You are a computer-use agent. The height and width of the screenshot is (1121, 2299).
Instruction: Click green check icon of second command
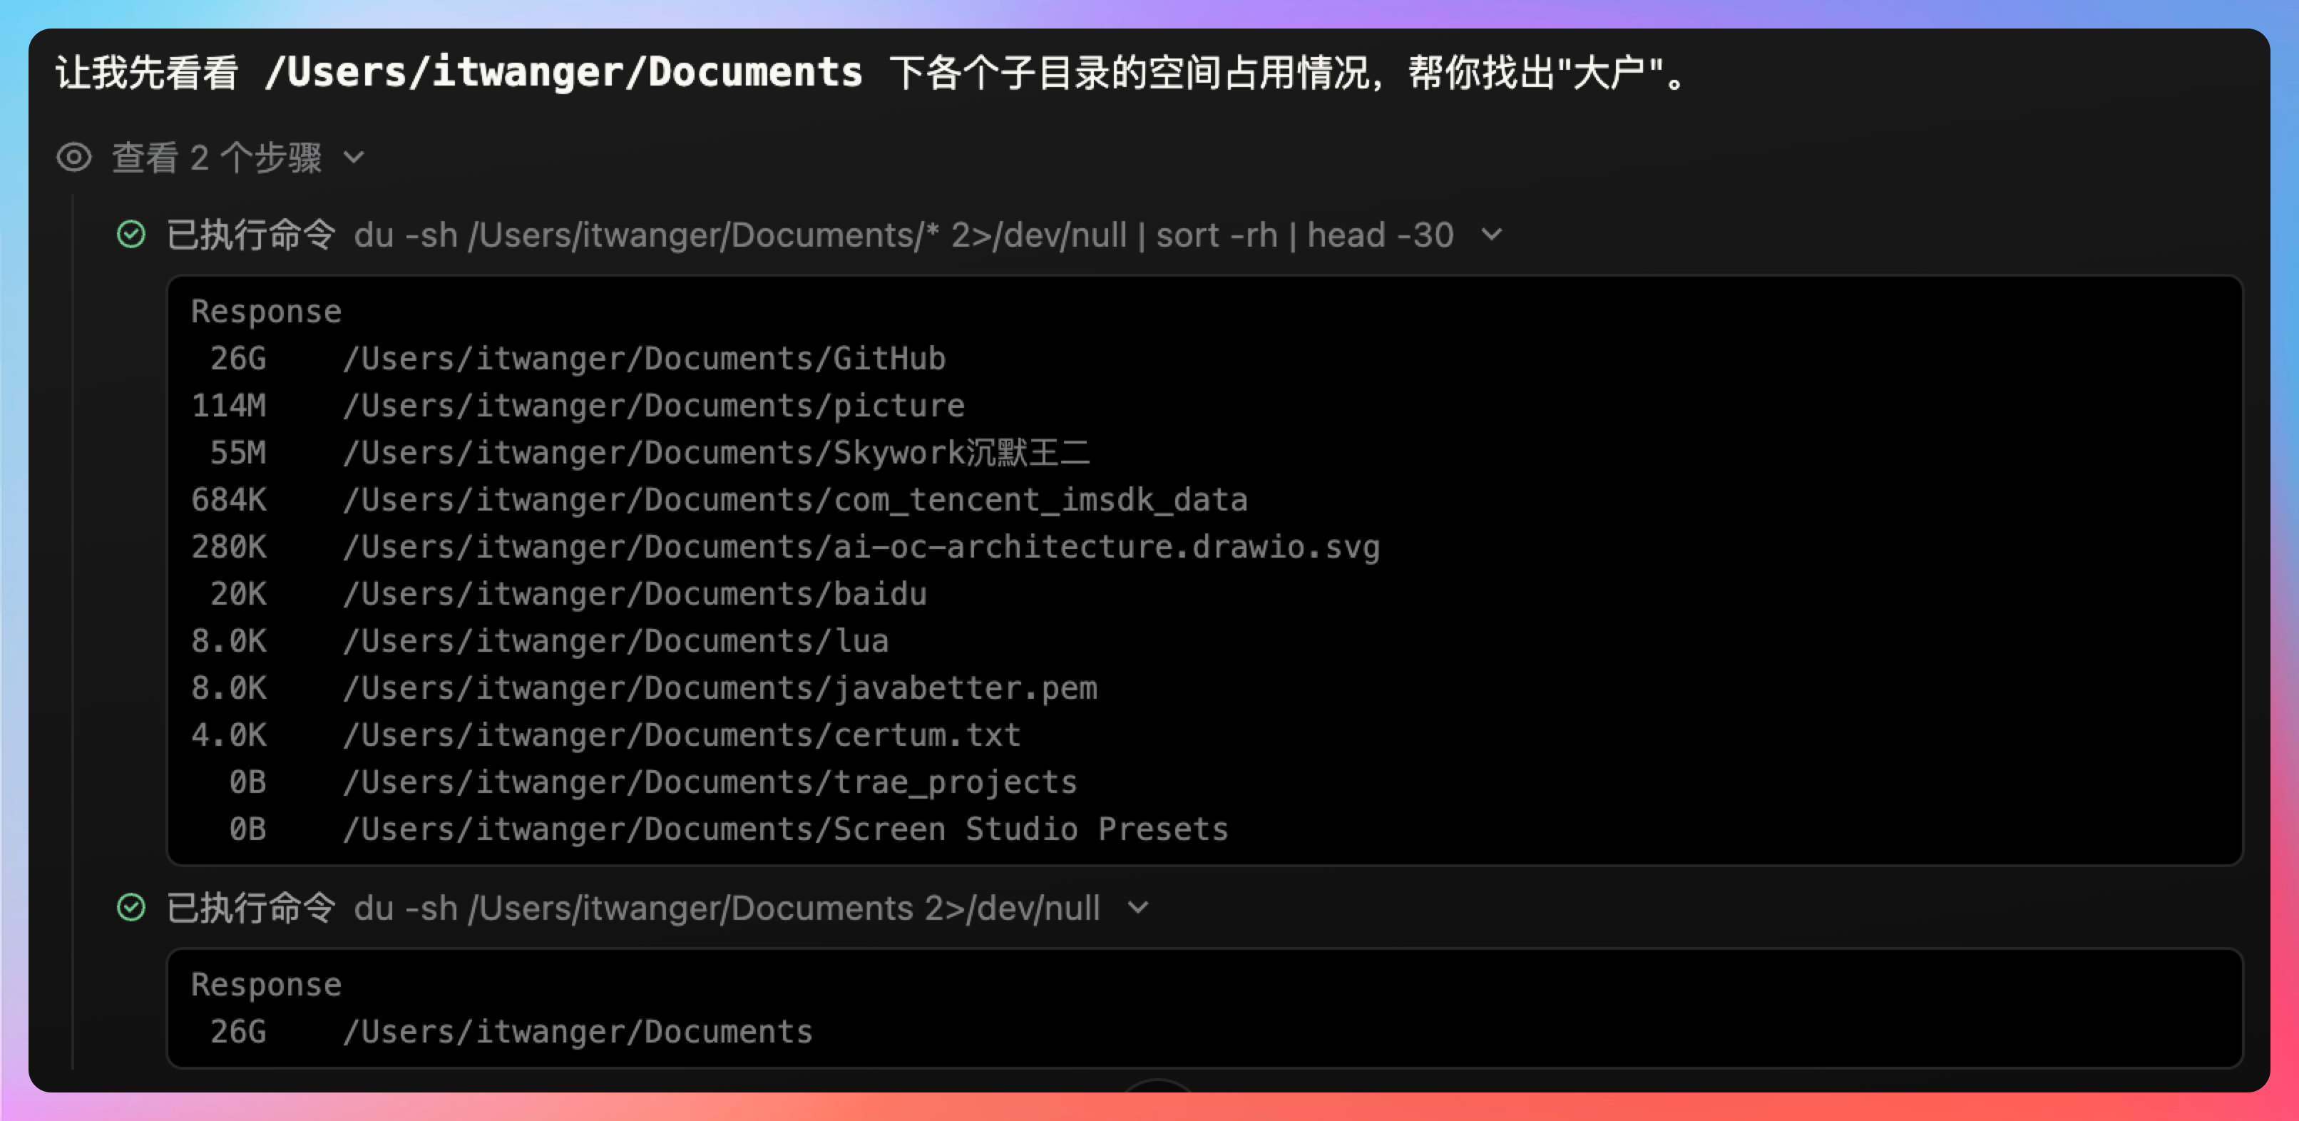coord(131,908)
